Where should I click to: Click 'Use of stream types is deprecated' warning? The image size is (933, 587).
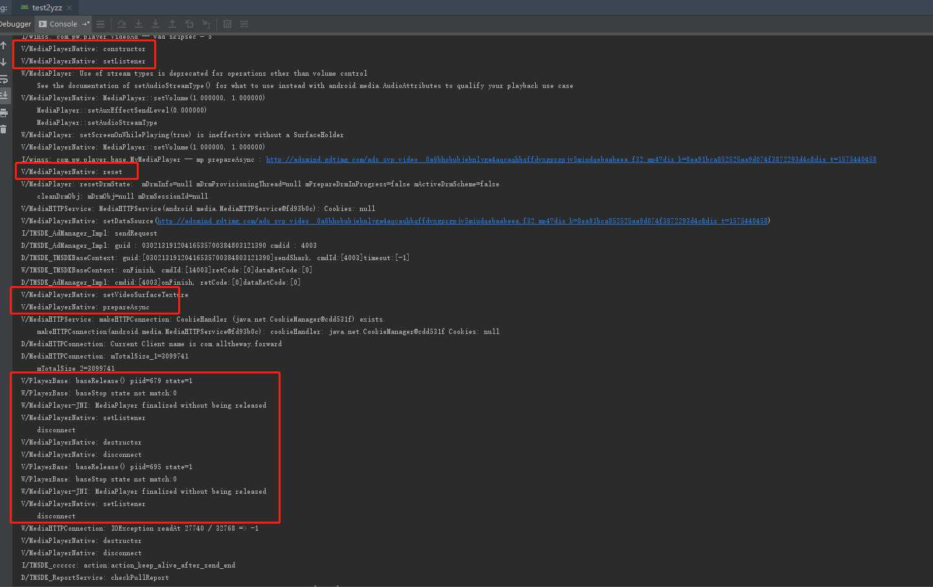click(194, 73)
